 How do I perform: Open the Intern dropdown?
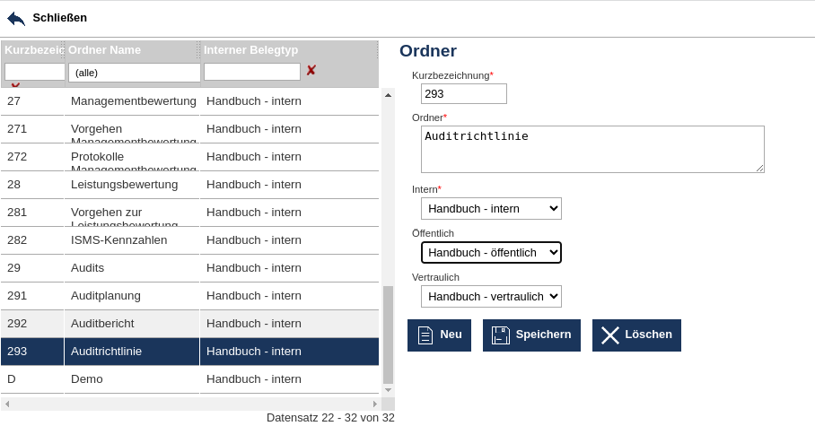(491, 209)
